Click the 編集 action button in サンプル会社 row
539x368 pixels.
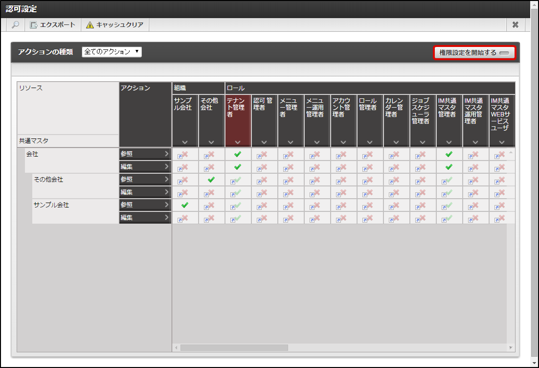[145, 218]
